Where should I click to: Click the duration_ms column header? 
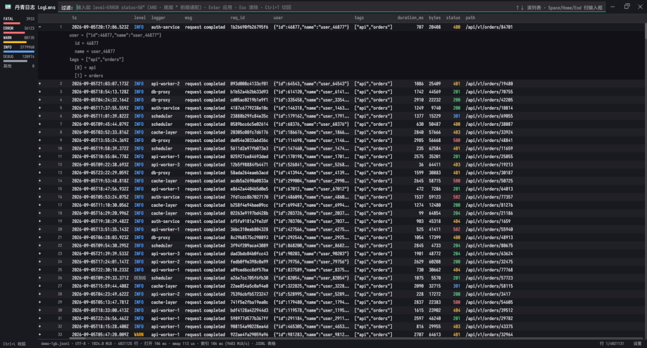coord(410,18)
